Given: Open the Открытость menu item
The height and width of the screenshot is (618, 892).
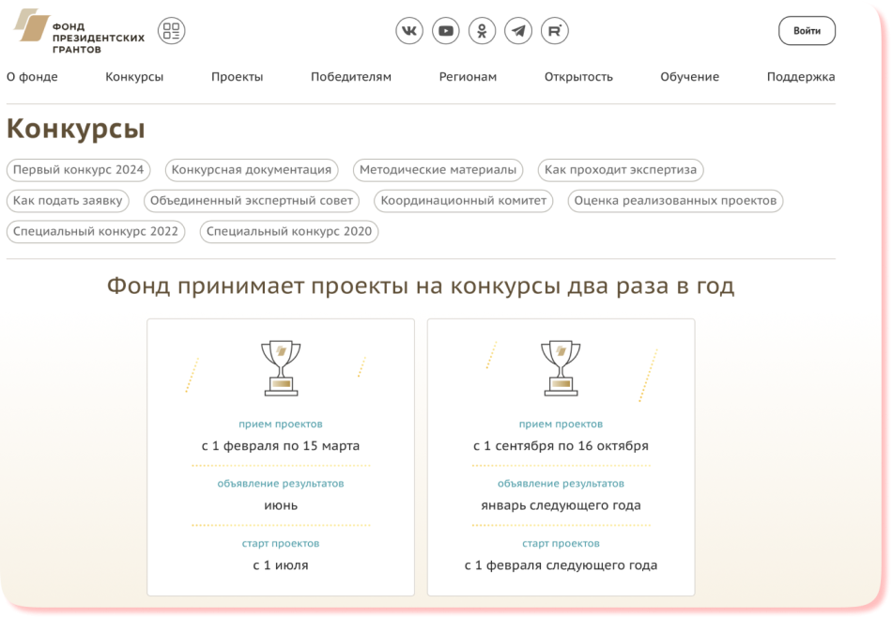Looking at the screenshot, I should pyautogui.click(x=578, y=77).
